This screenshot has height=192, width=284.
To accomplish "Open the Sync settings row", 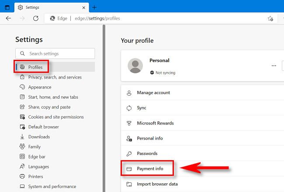I will [142, 108].
